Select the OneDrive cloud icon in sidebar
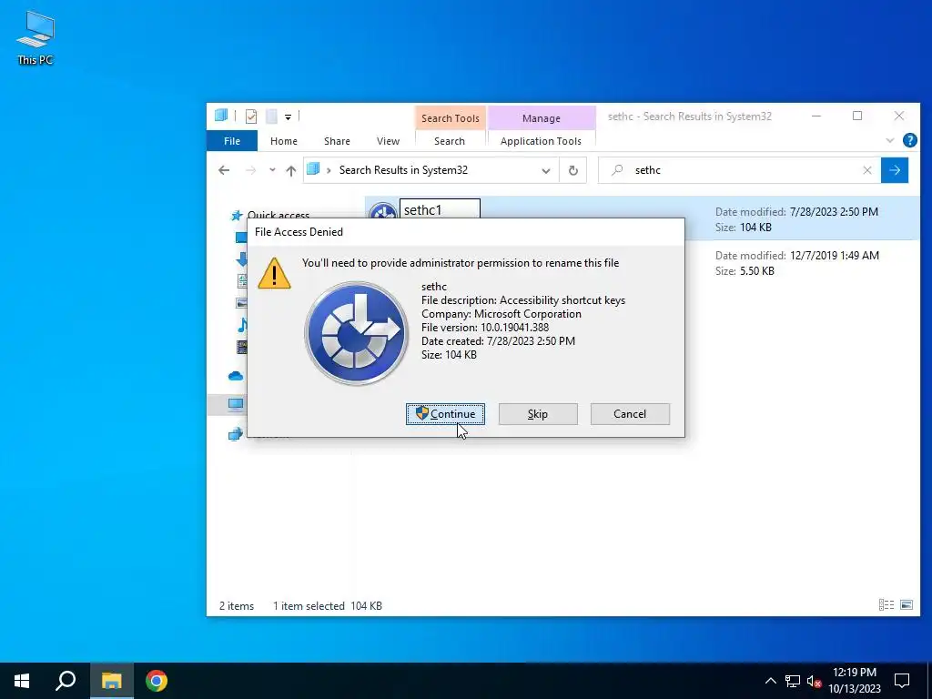The height and width of the screenshot is (699, 932). click(236, 376)
